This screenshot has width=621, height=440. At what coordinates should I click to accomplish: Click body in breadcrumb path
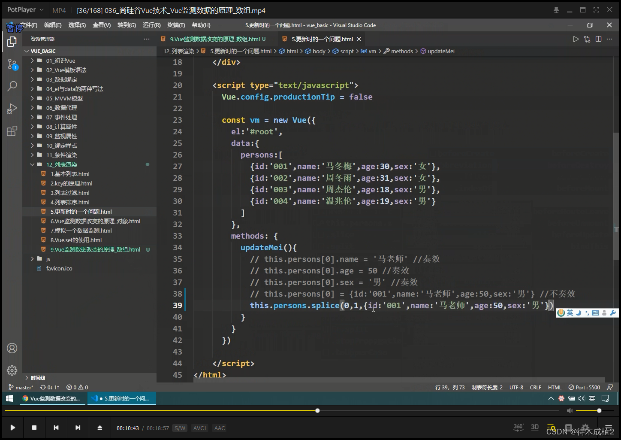(x=315, y=51)
